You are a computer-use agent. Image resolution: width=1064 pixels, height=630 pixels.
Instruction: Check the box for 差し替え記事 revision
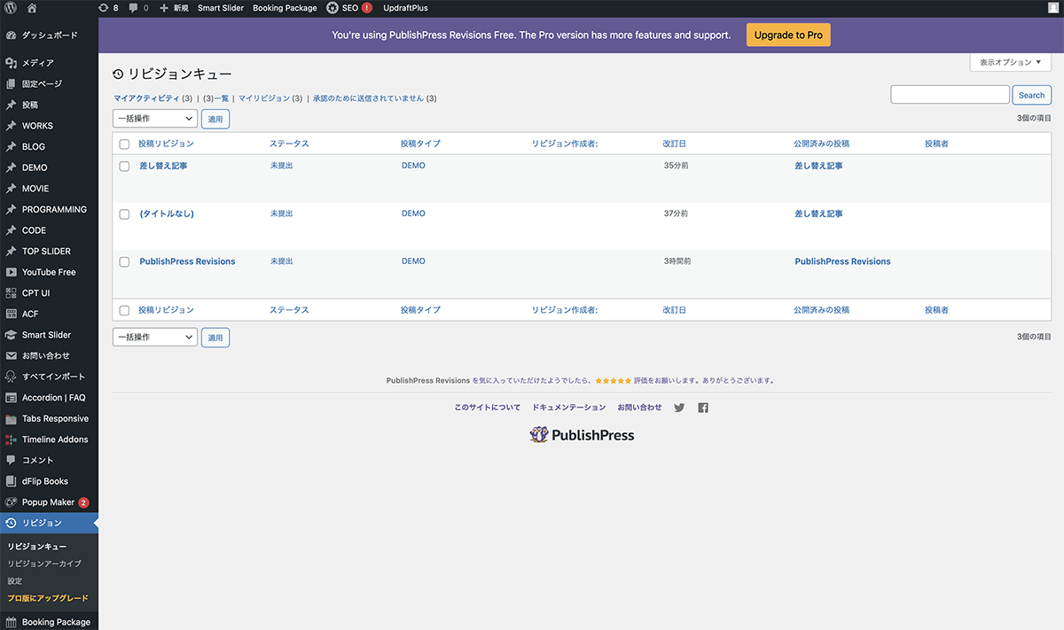(124, 167)
